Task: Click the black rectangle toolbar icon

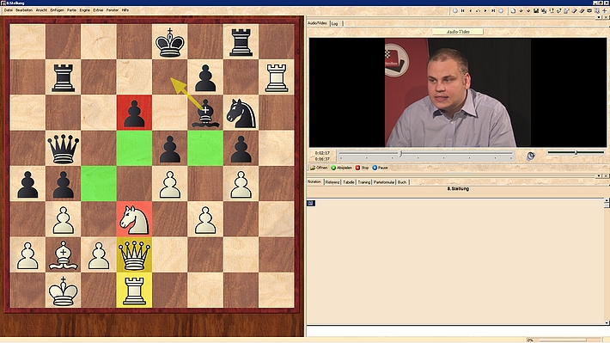Action: click(589, 10)
